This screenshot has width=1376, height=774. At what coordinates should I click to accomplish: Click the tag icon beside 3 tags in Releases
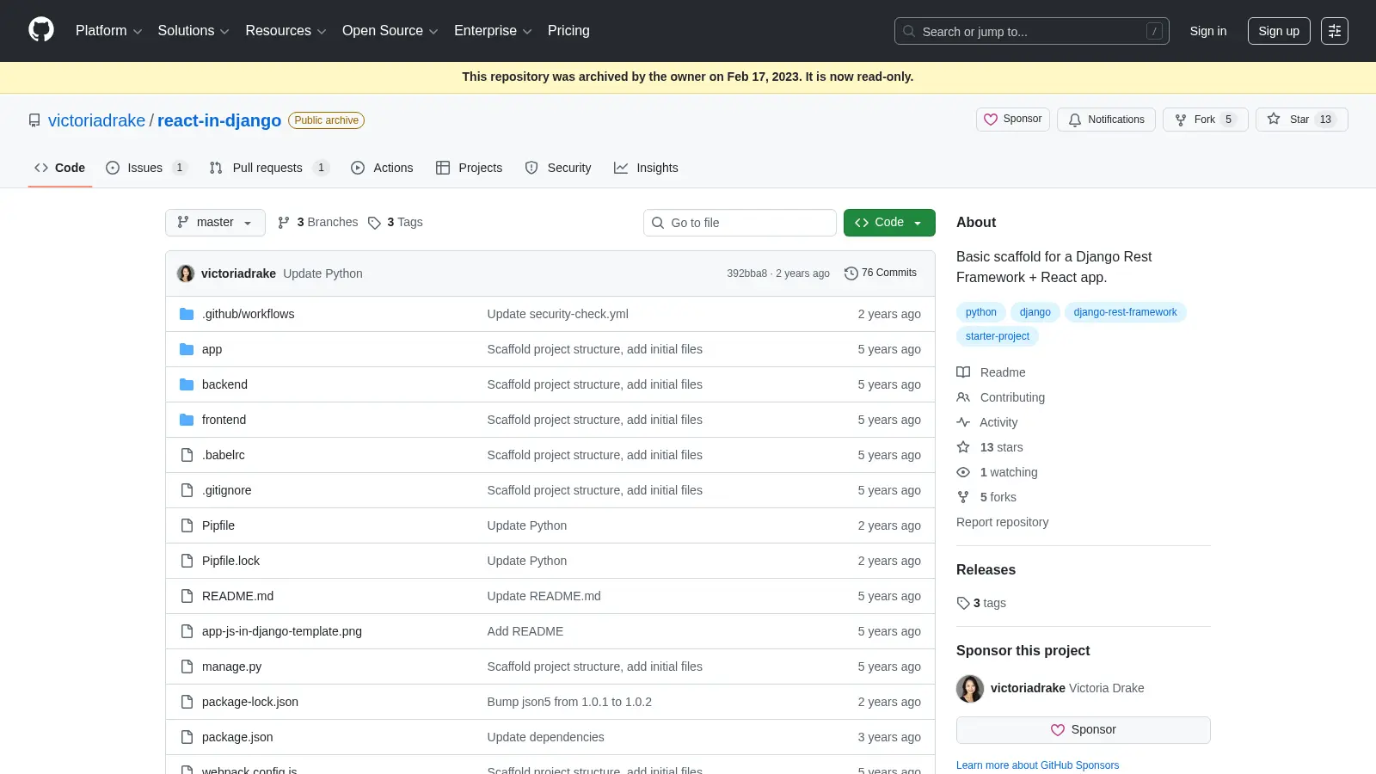click(x=963, y=603)
